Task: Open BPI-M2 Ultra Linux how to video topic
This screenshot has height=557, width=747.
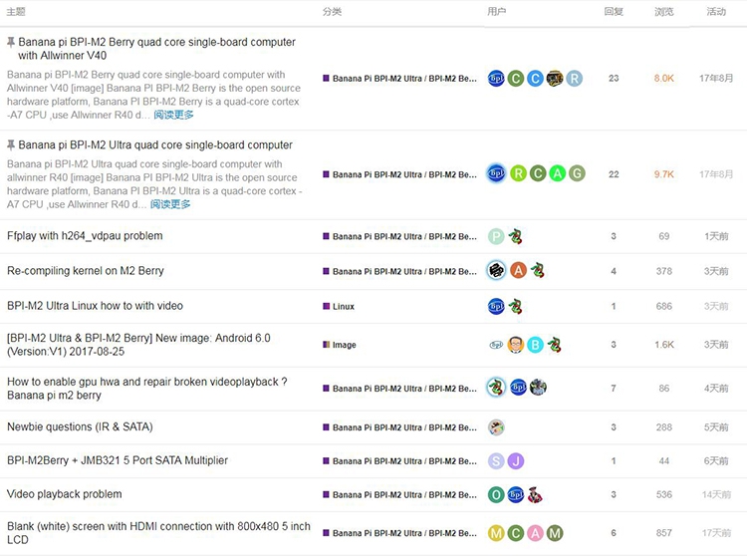Action: click(95, 306)
